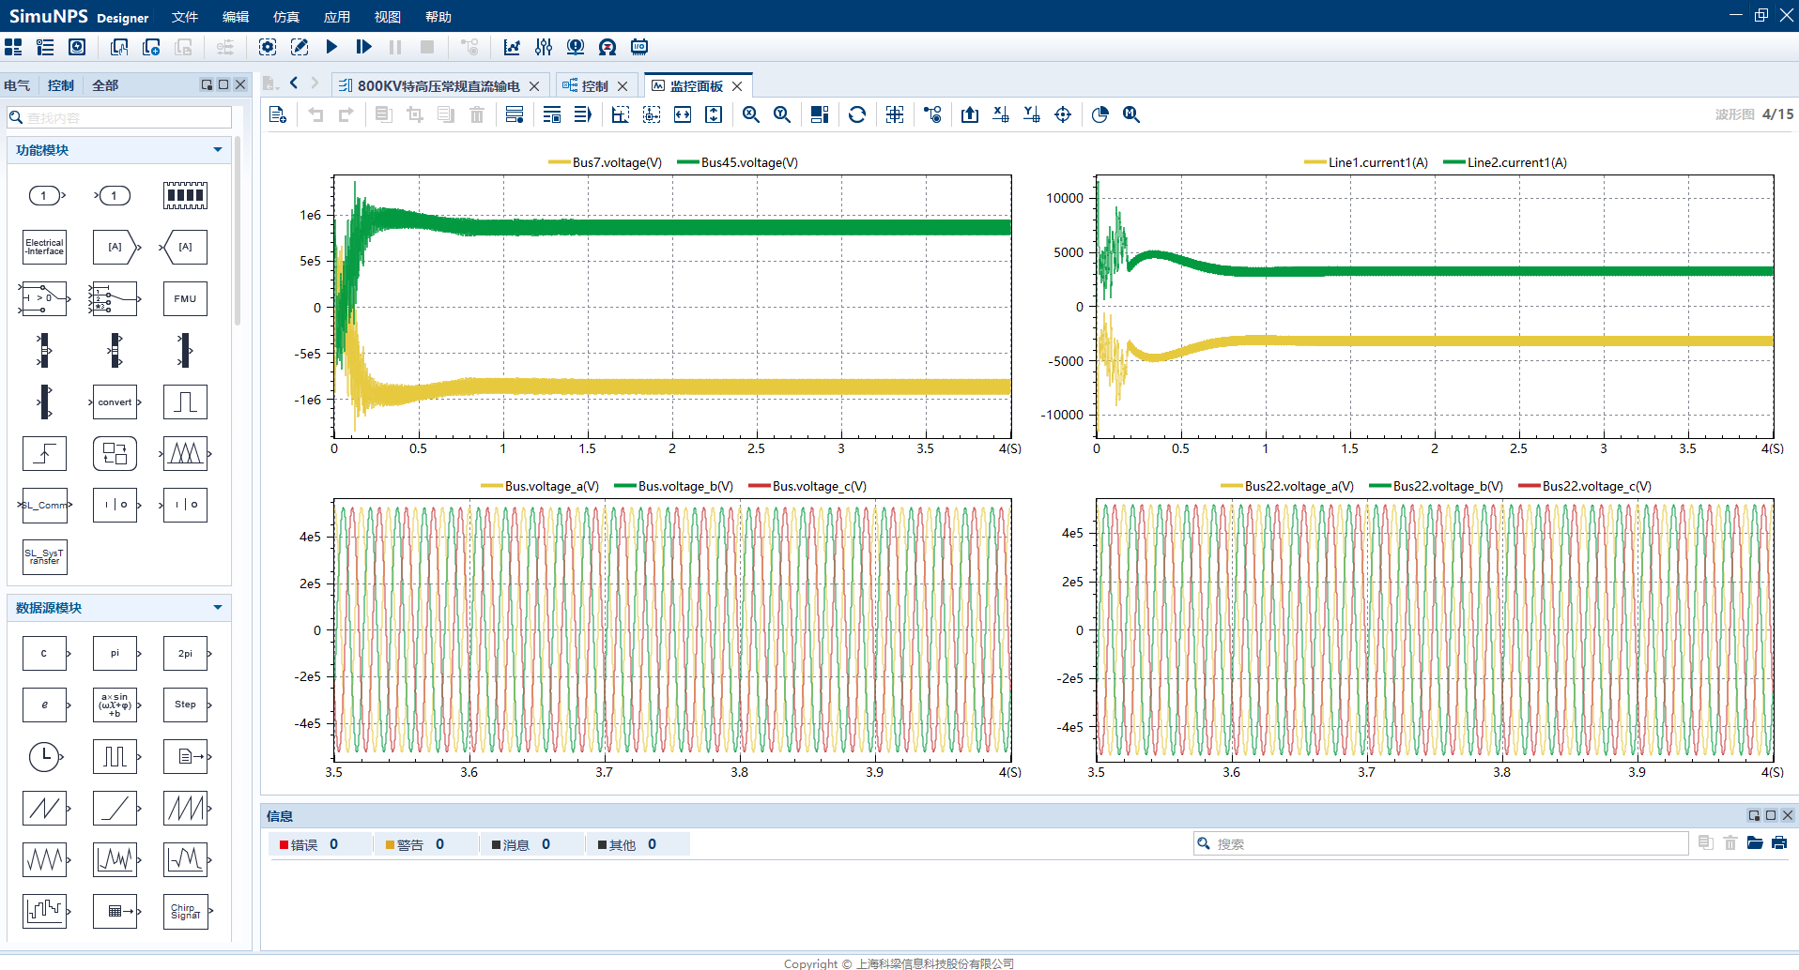Click the gear settings box icon

point(268,47)
